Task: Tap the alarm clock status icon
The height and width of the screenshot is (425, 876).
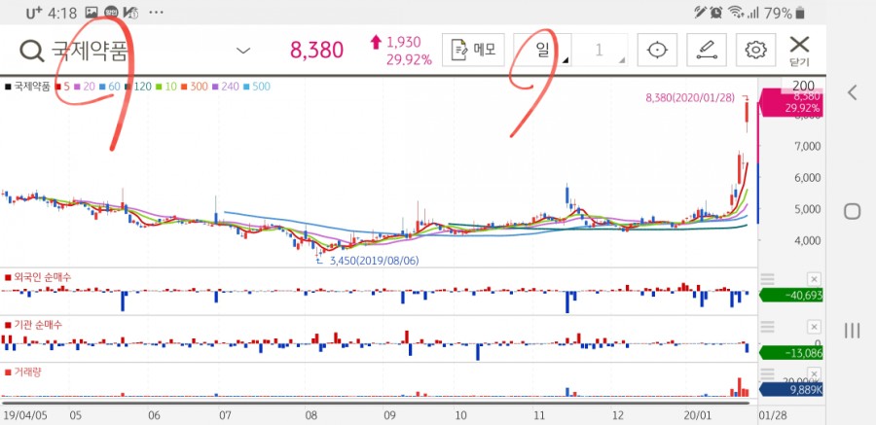Action: pyautogui.click(x=716, y=13)
